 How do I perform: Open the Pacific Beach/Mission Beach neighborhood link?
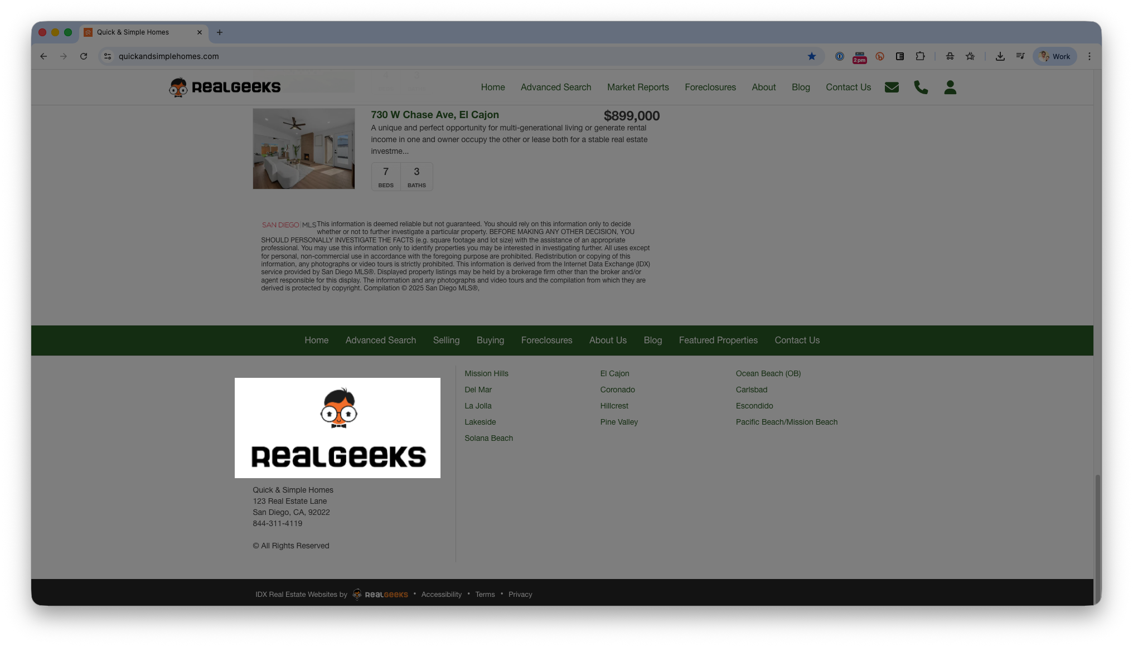pos(786,422)
